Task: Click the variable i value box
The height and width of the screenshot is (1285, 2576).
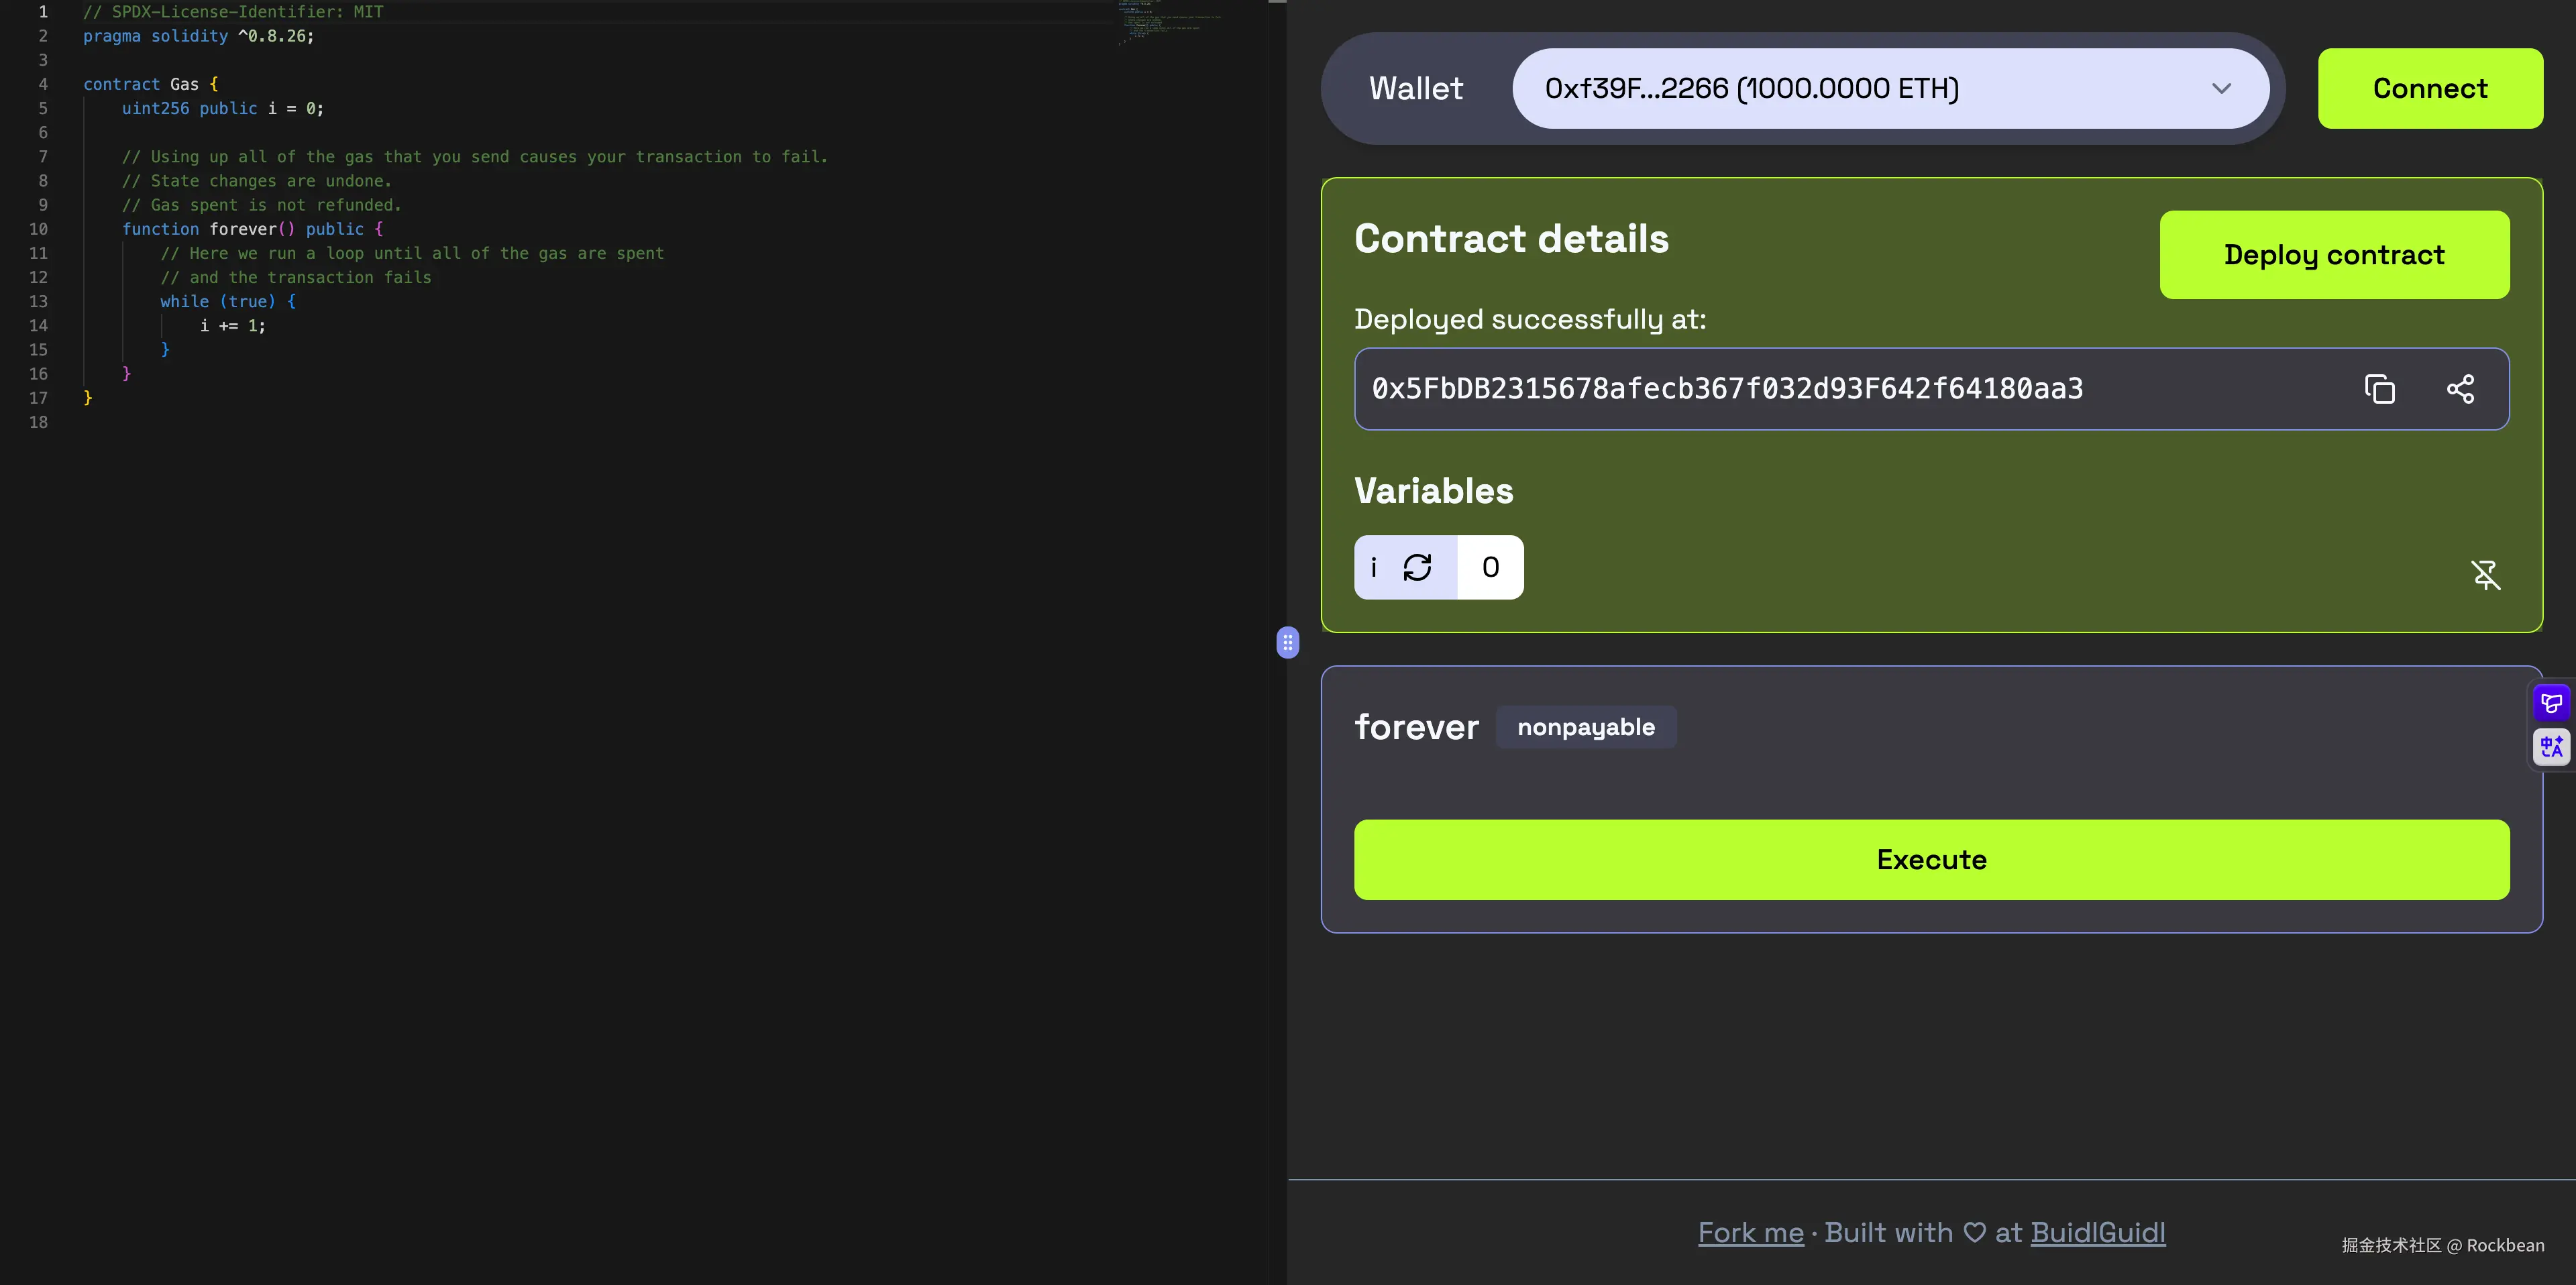Action: click(x=1490, y=567)
